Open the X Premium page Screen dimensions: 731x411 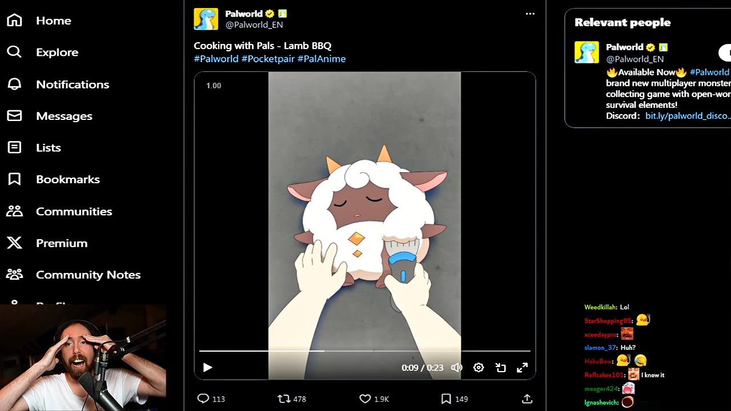pyautogui.click(x=47, y=243)
